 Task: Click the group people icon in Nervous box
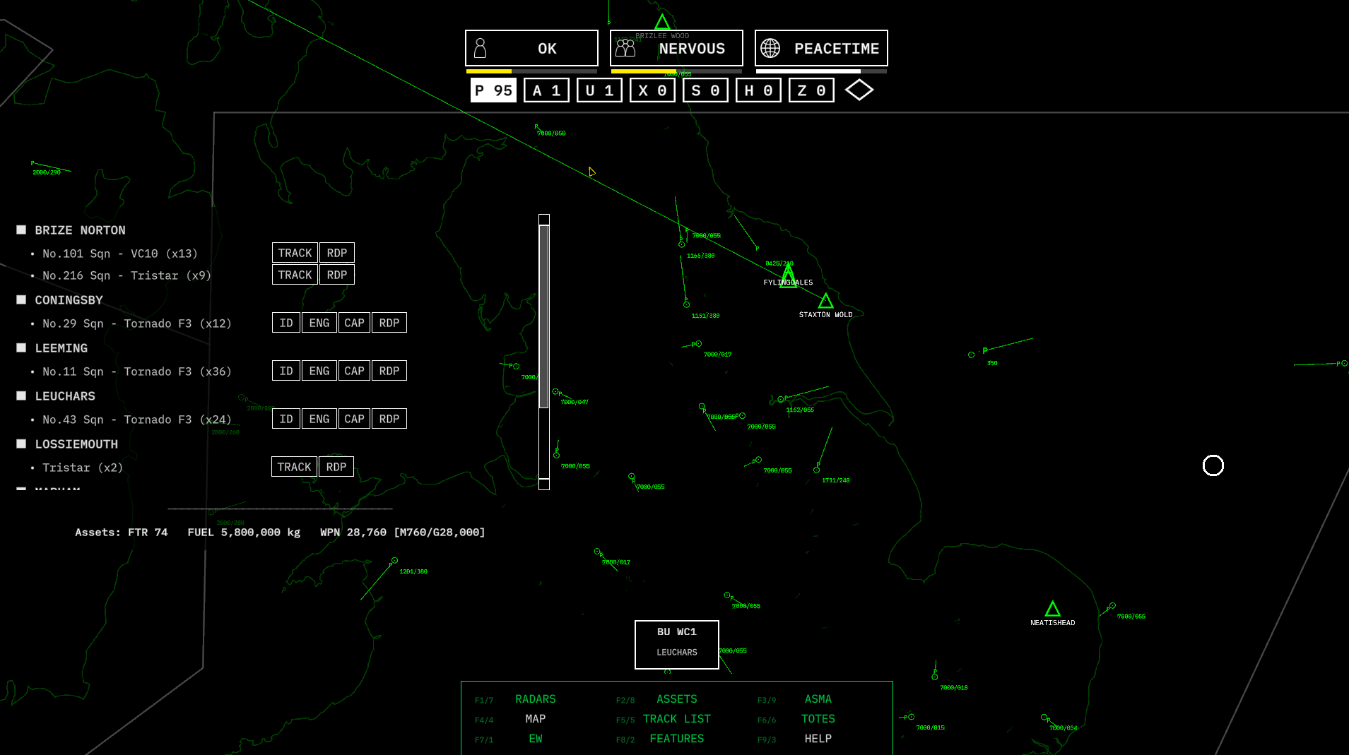coord(625,48)
